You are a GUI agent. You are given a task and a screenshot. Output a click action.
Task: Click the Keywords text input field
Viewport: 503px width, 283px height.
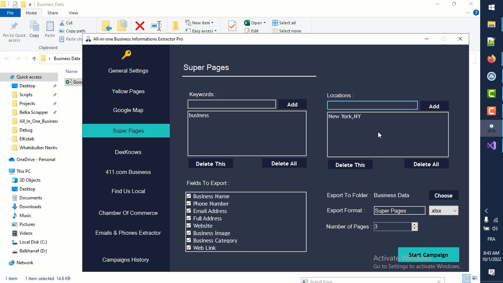[232, 104]
